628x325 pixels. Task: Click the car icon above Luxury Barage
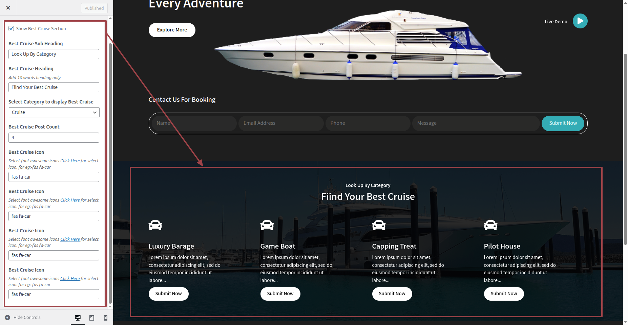(155, 225)
